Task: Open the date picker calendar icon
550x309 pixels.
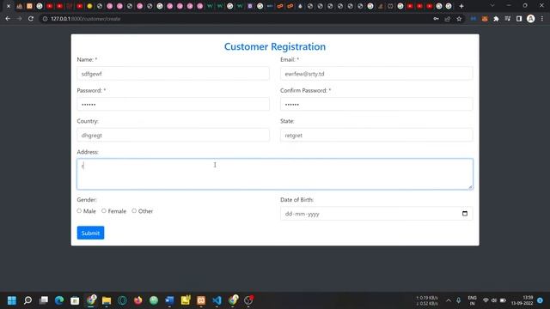Action: [465, 214]
